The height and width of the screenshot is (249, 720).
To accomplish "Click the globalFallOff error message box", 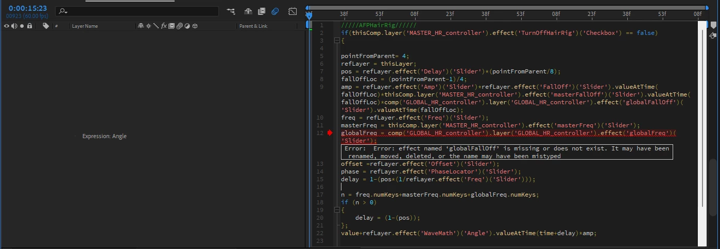I will (507, 152).
